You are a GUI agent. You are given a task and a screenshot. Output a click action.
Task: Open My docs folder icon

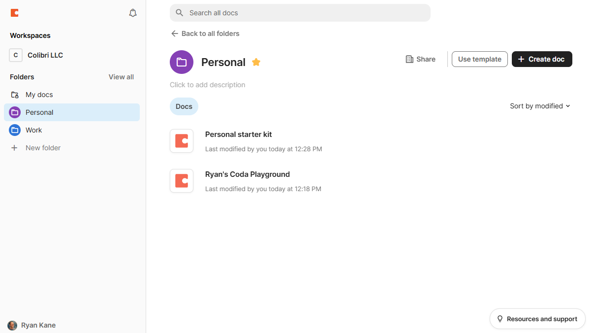pyautogui.click(x=15, y=95)
